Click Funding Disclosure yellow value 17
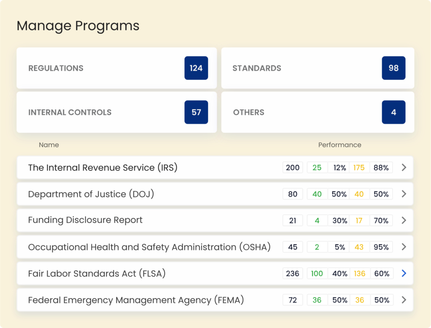 point(359,220)
